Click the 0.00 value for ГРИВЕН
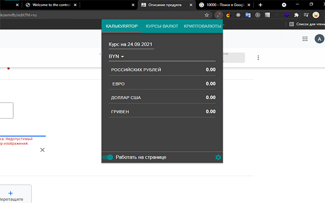The image size is (325, 203). coord(211,112)
